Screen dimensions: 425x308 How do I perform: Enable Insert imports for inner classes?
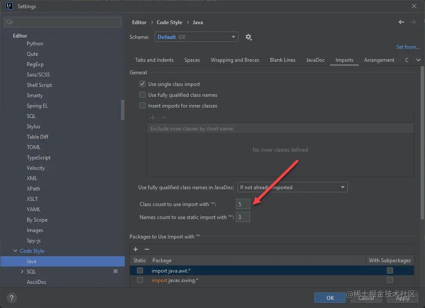(x=142, y=105)
